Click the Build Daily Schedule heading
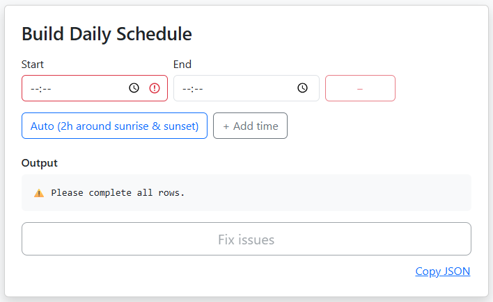493x302 pixels. point(107,33)
